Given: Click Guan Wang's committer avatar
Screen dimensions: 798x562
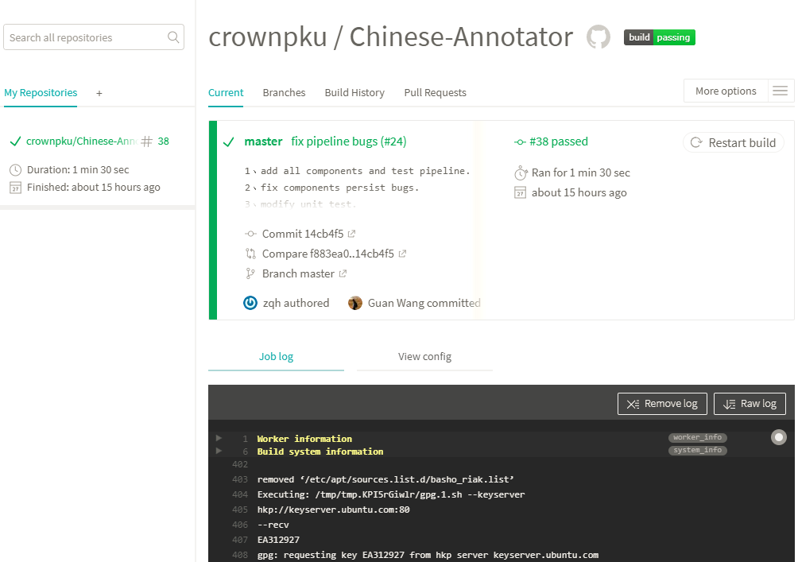Looking at the screenshot, I should click(x=355, y=303).
